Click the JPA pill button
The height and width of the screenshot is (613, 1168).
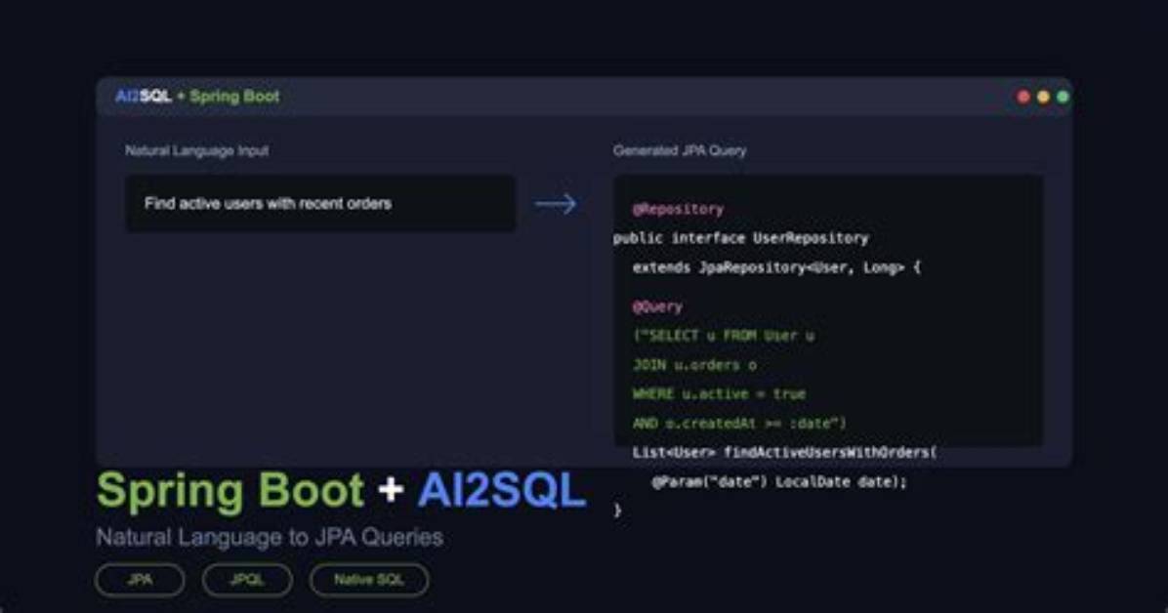pos(140,580)
